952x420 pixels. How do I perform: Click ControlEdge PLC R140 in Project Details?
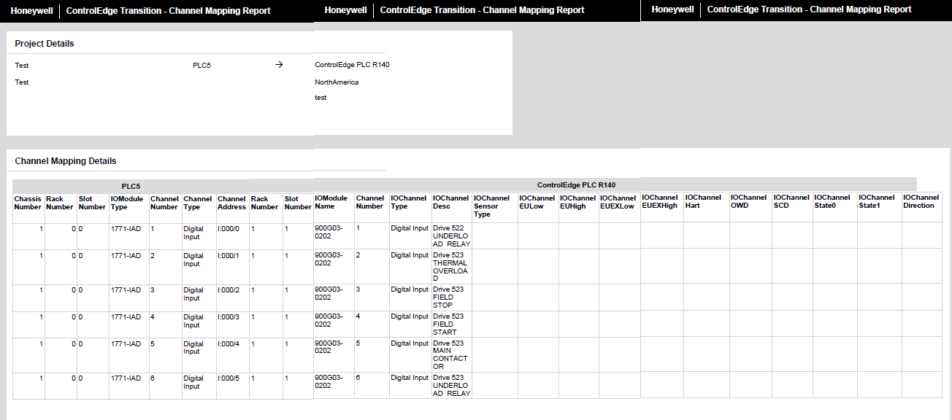[352, 65]
